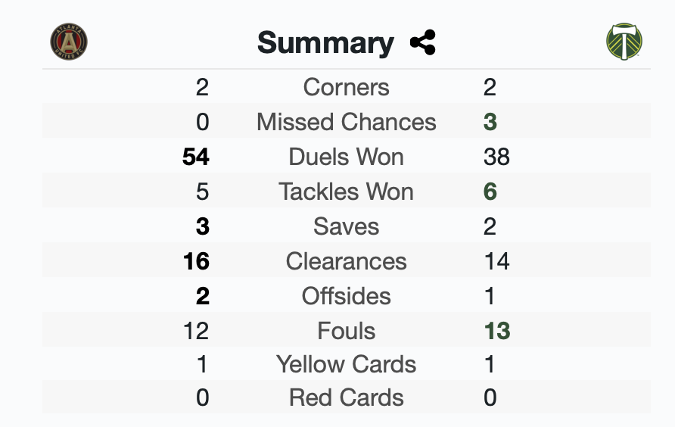This screenshot has width=675, height=427.
Task: Click Atlanta's 16 clearances value
Action: [x=196, y=261]
